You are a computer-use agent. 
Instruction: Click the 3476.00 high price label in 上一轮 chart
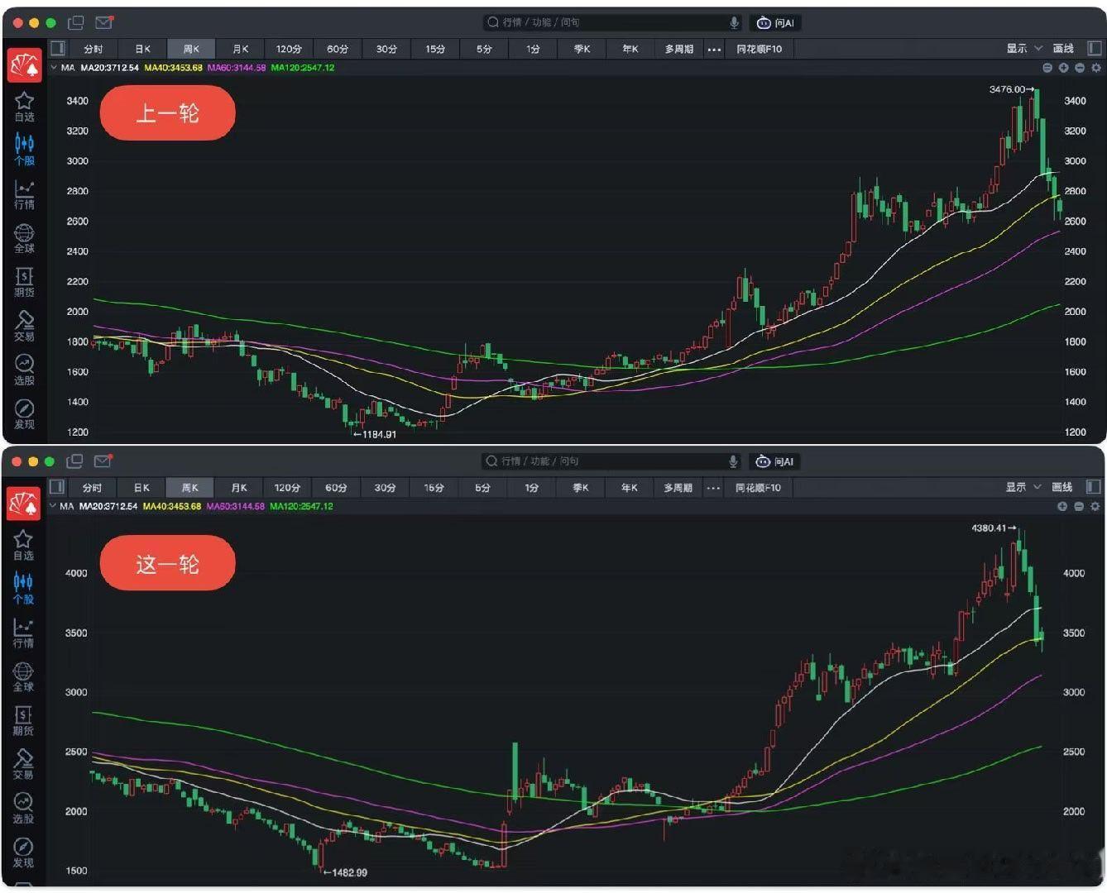pos(1007,89)
